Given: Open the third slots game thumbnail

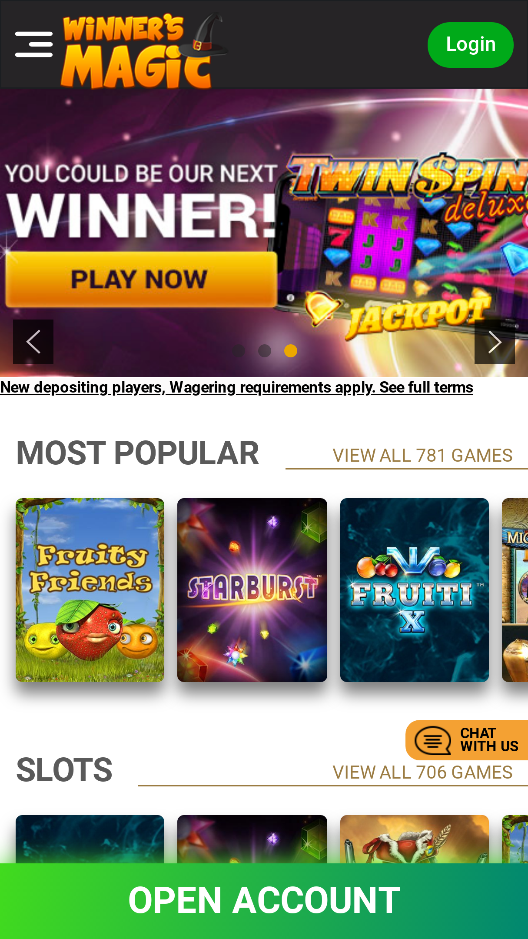Looking at the screenshot, I should coord(415,839).
